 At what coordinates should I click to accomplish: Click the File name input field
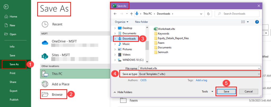click(x=200, y=68)
